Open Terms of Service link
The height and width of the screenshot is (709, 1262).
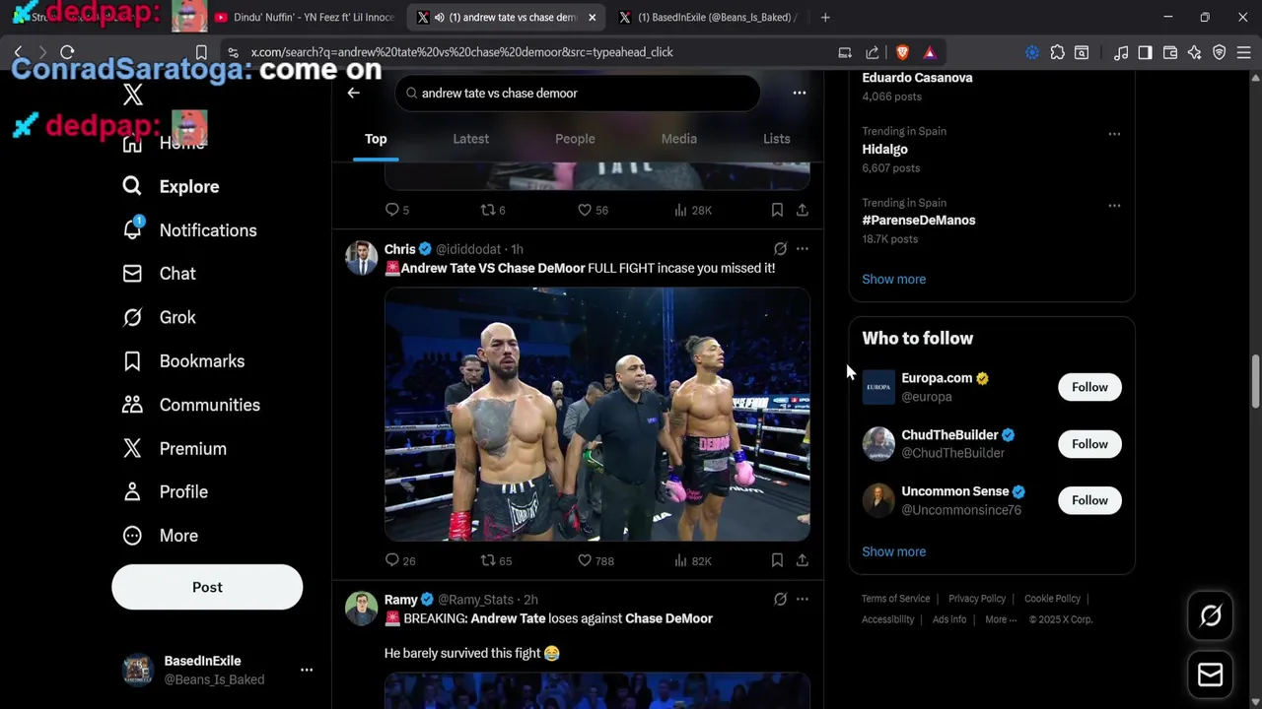(895, 599)
